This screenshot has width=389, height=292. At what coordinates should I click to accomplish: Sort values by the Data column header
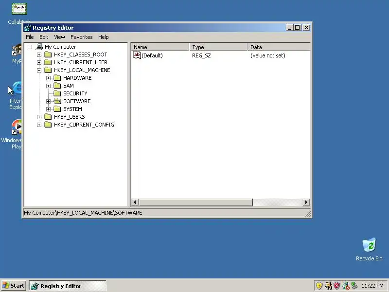coord(279,47)
